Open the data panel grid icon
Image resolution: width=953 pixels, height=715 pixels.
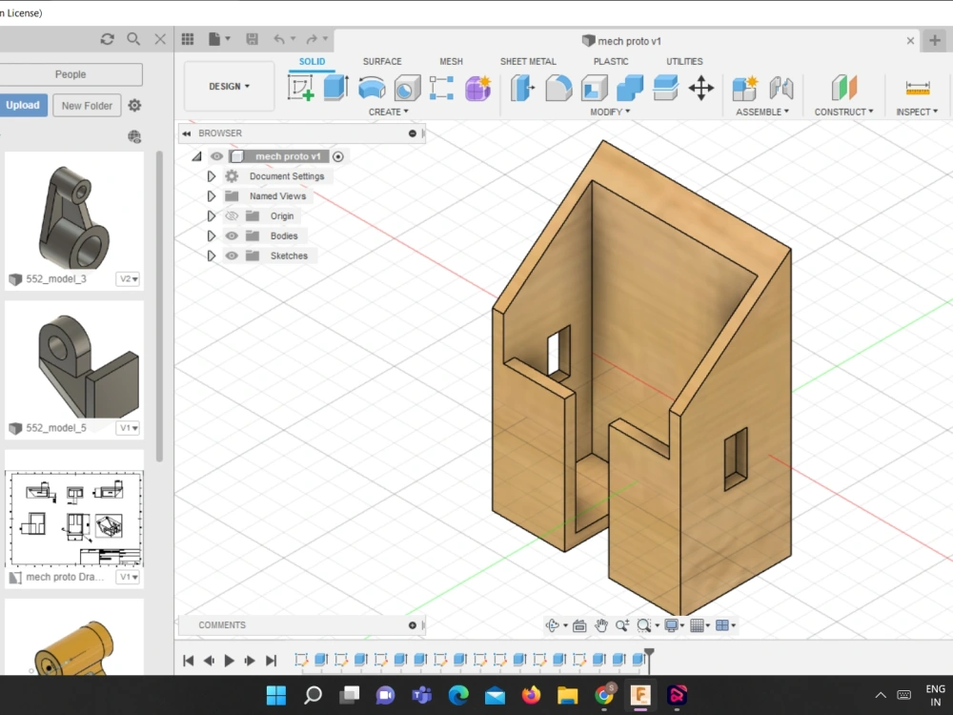click(188, 39)
